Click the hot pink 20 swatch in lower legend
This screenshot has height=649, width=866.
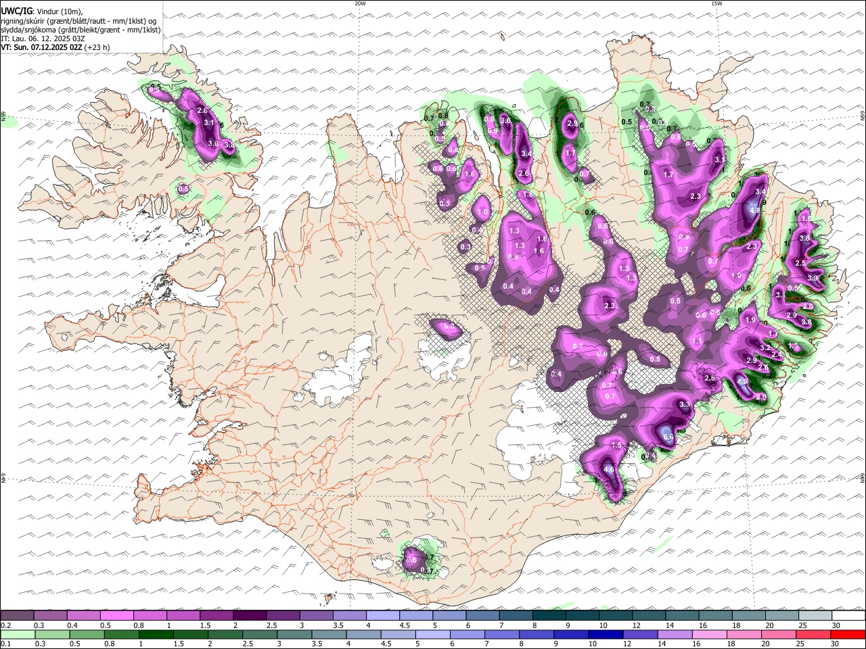(x=779, y=634)
